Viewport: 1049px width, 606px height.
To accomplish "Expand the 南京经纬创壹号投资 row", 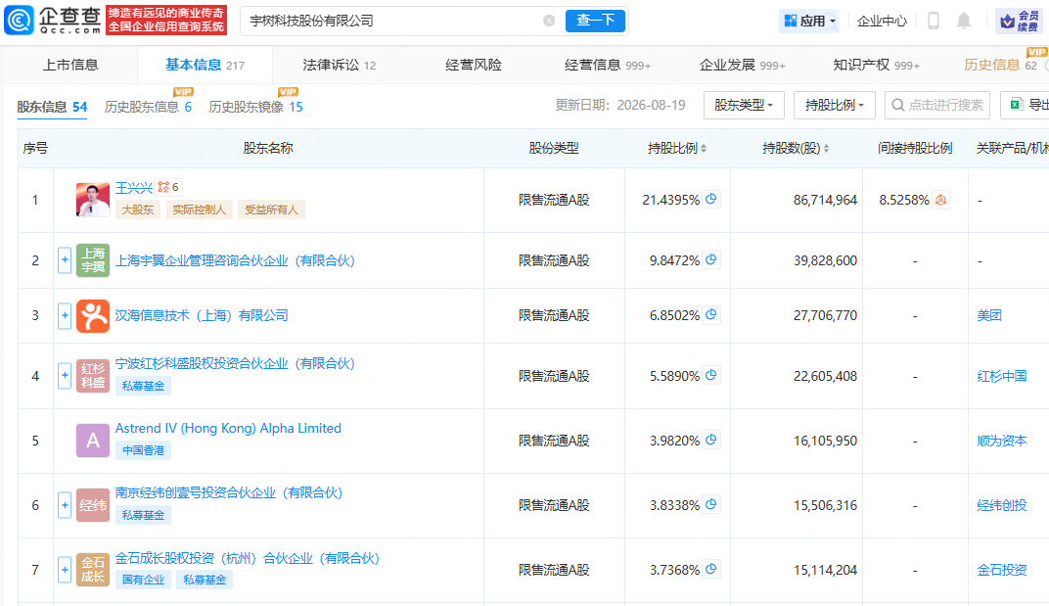I will [65, 505].
